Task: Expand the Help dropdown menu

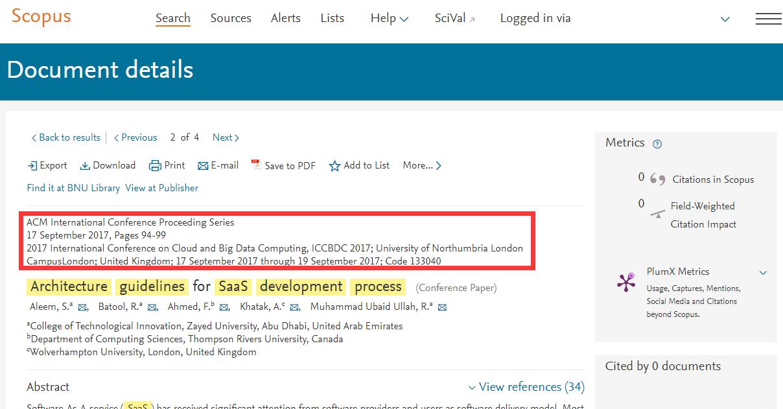Action: click(390, 19)
